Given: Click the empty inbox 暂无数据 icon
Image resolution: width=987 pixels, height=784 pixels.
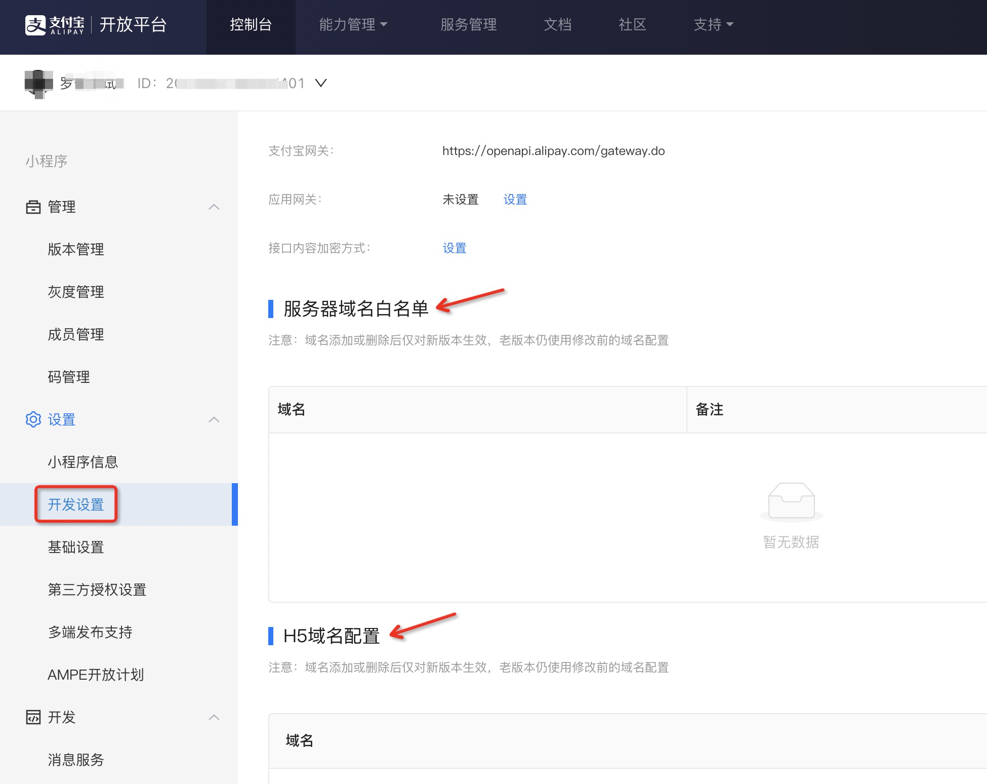Looking at the screenshot, I should tap(791, 502).
